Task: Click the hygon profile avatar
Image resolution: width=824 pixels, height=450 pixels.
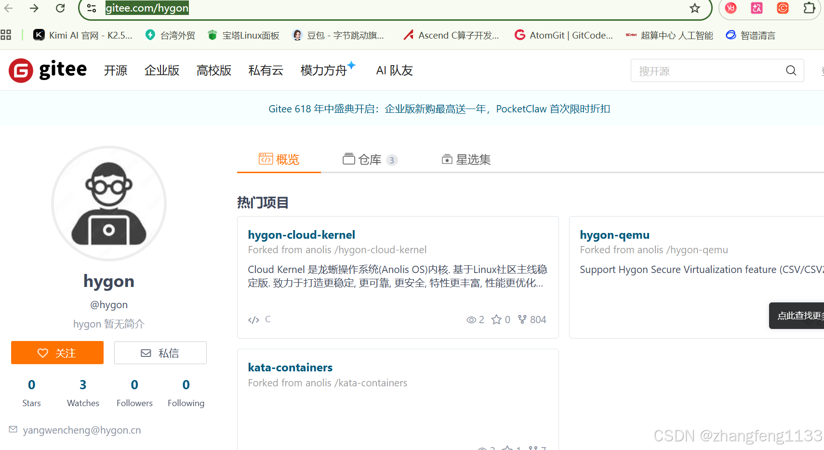Action: pos(109,204)
